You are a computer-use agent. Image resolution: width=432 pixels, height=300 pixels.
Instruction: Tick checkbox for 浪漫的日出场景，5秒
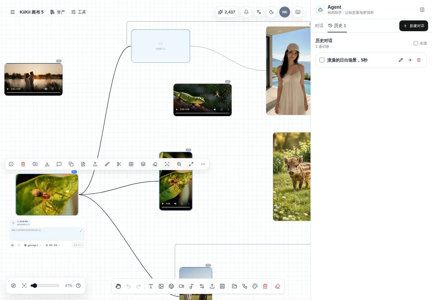pos(322,60)
